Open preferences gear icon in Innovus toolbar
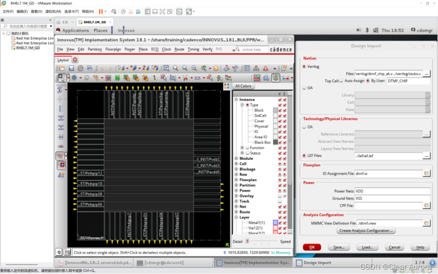 [x=80, y=68]
